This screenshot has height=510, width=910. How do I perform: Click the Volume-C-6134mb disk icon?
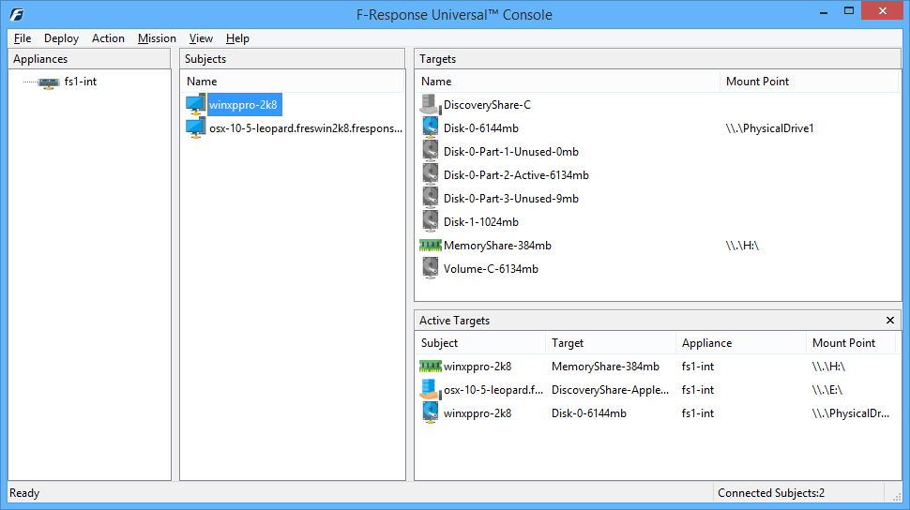coord(430,269)
